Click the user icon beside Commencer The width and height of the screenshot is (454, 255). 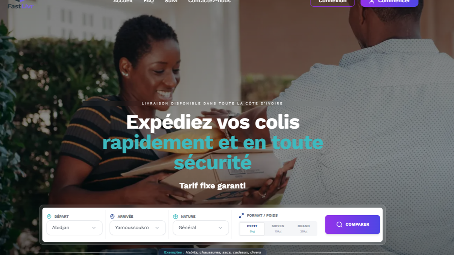coord(372,2)
